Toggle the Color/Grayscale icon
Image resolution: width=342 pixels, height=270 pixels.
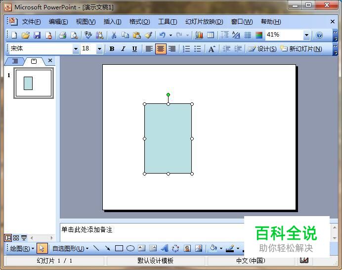point(259,35)
